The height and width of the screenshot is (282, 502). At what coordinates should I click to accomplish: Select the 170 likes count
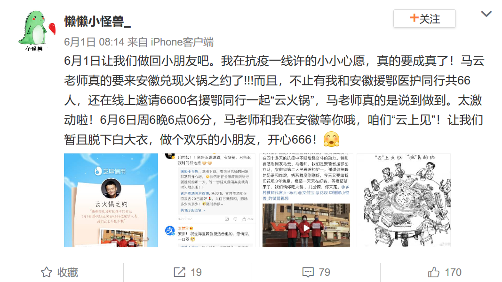(453, 273)
